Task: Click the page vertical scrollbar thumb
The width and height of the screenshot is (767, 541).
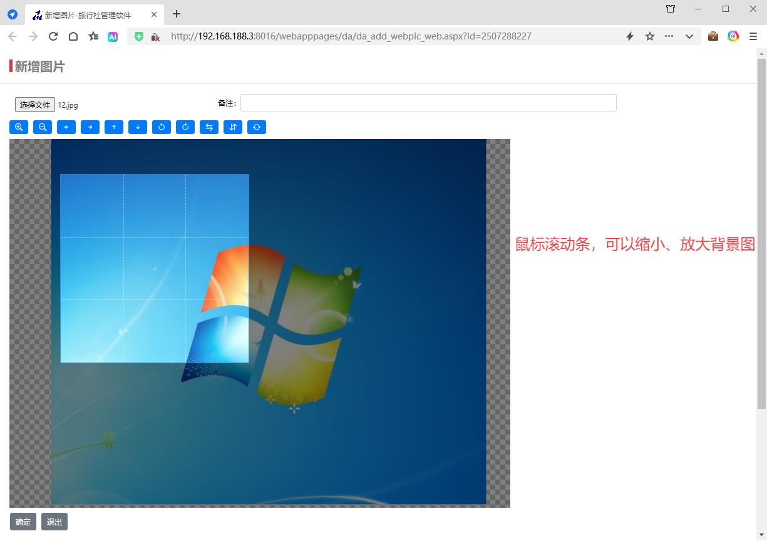Action: tap(761, 234)
